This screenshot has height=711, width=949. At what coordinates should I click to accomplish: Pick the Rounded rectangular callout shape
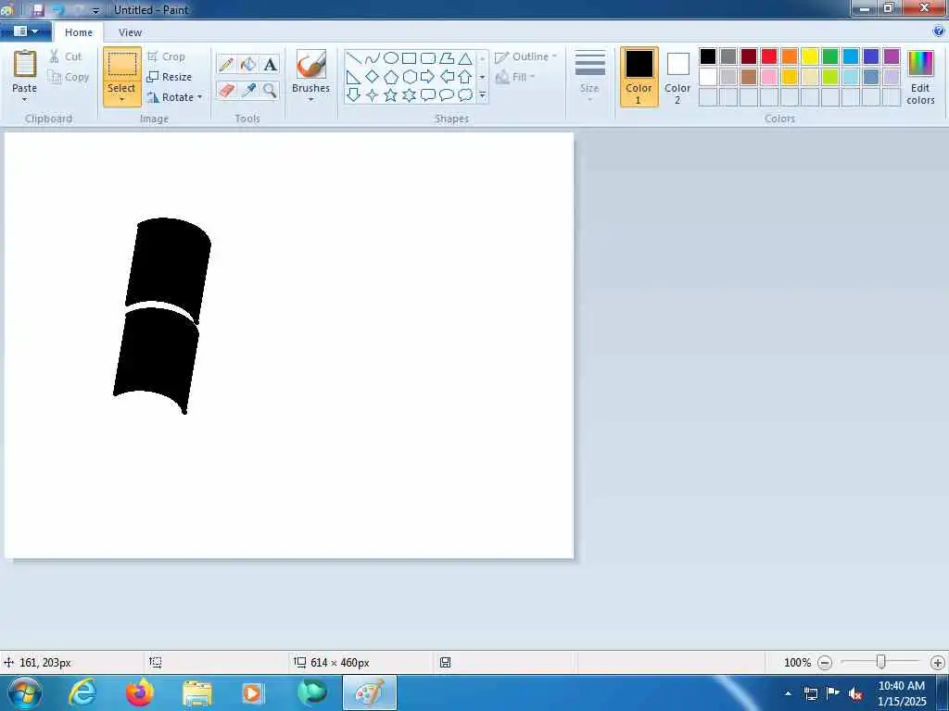pyautogui.click(x=428, y=95)
